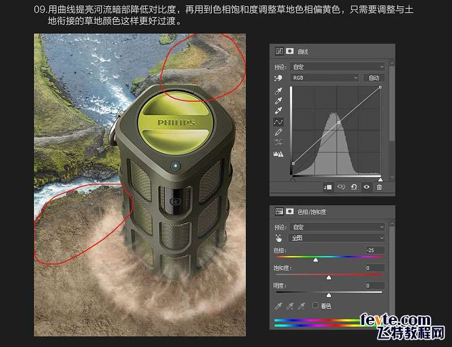Select the add-to-sample eyedropper

coord(290,306)
